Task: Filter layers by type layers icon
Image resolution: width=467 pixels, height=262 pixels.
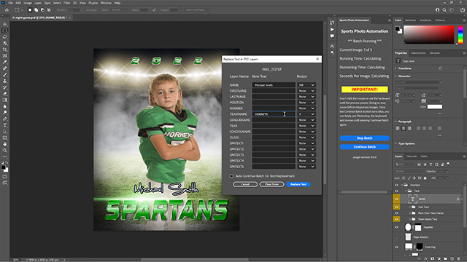Action: point(431,164)
